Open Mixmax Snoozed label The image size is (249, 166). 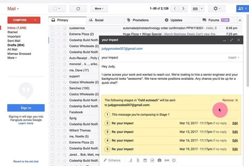tap(19, 54)
